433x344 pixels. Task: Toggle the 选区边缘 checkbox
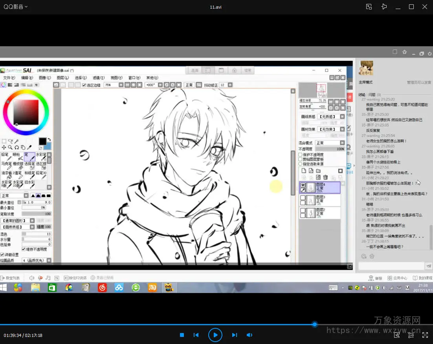[x=84, y=85]
